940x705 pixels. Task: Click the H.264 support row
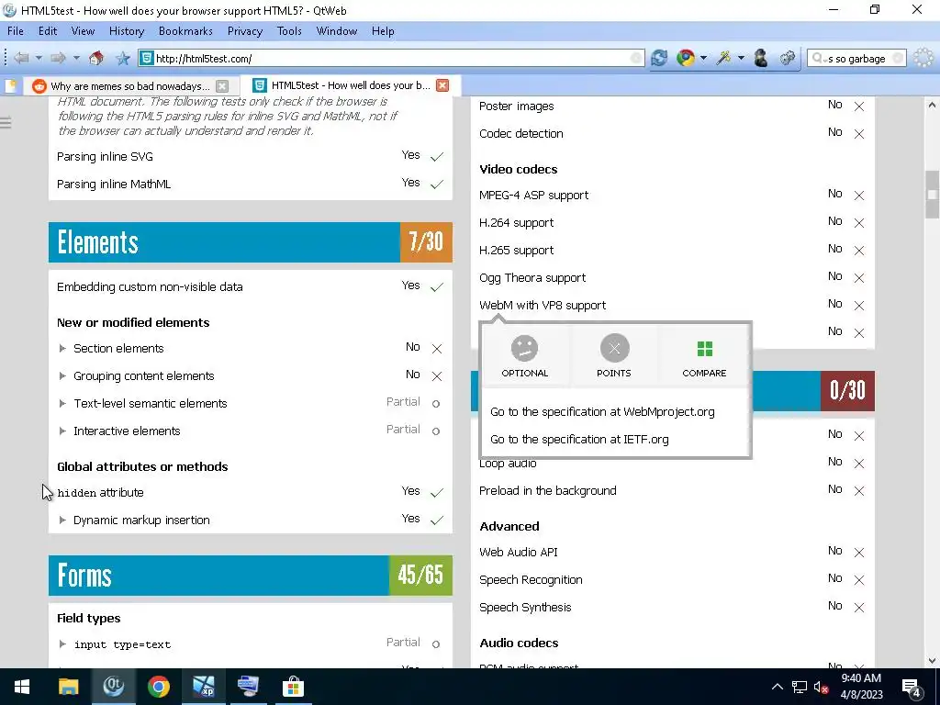tap(672, 222)
